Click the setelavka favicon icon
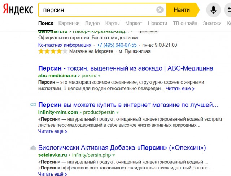This screenshot has width=231, height=176. [x=33, y=147]
